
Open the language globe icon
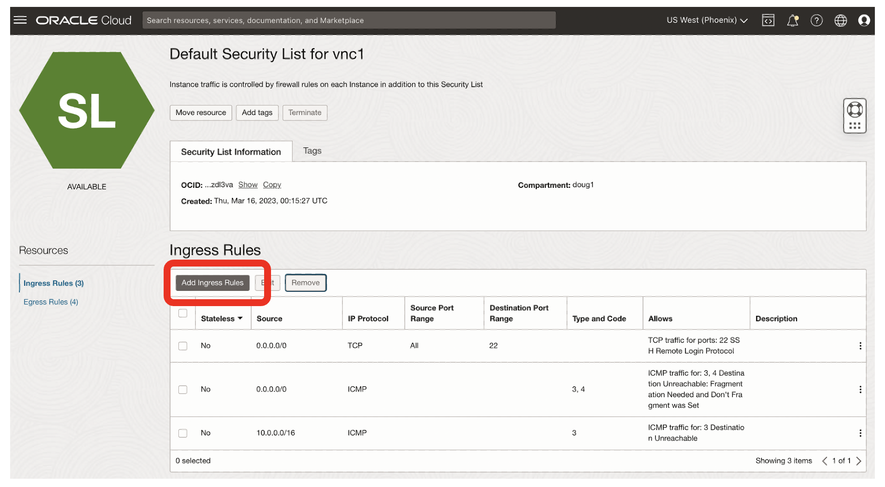coord(840,20)
